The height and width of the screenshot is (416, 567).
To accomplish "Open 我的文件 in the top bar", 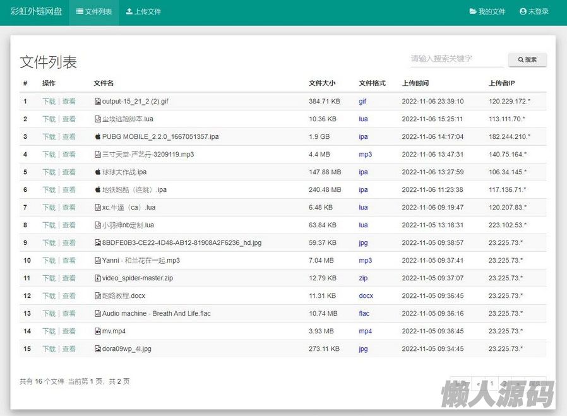I will coord(487,12).
